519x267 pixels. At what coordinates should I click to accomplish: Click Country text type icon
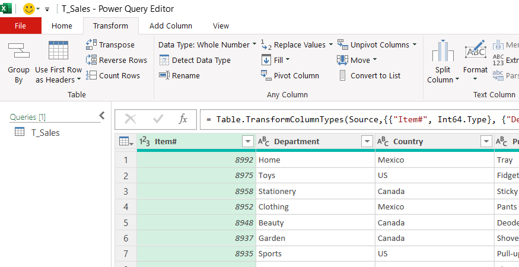point(383,142)
